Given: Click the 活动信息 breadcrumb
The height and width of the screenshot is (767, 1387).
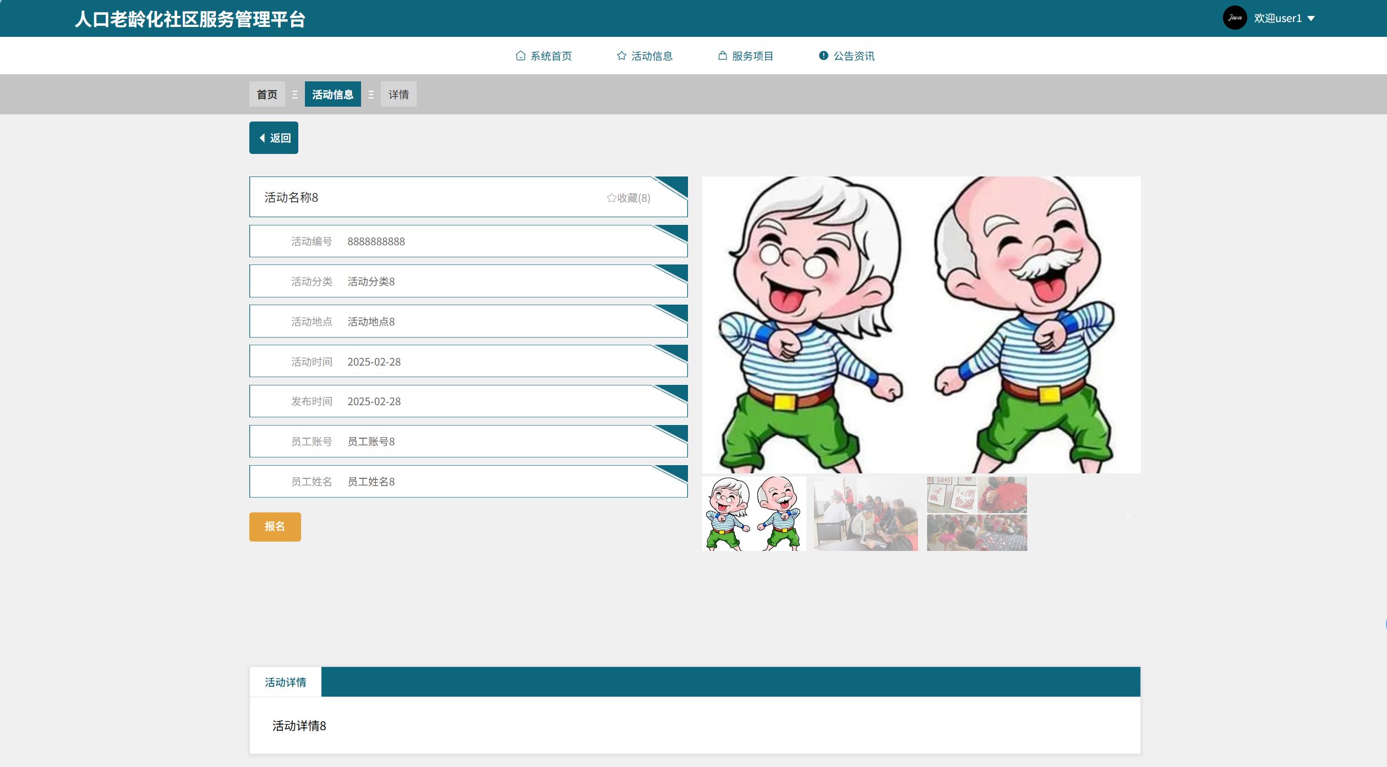Looking at the screenshot, I should (332, 95).
